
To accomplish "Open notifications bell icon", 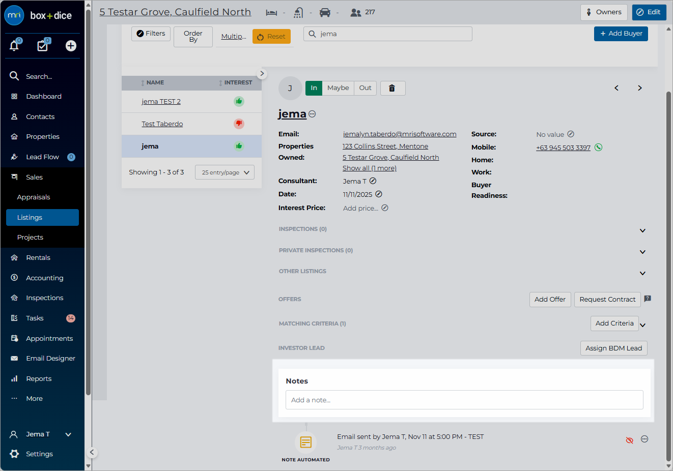I will tap(14, 46).
